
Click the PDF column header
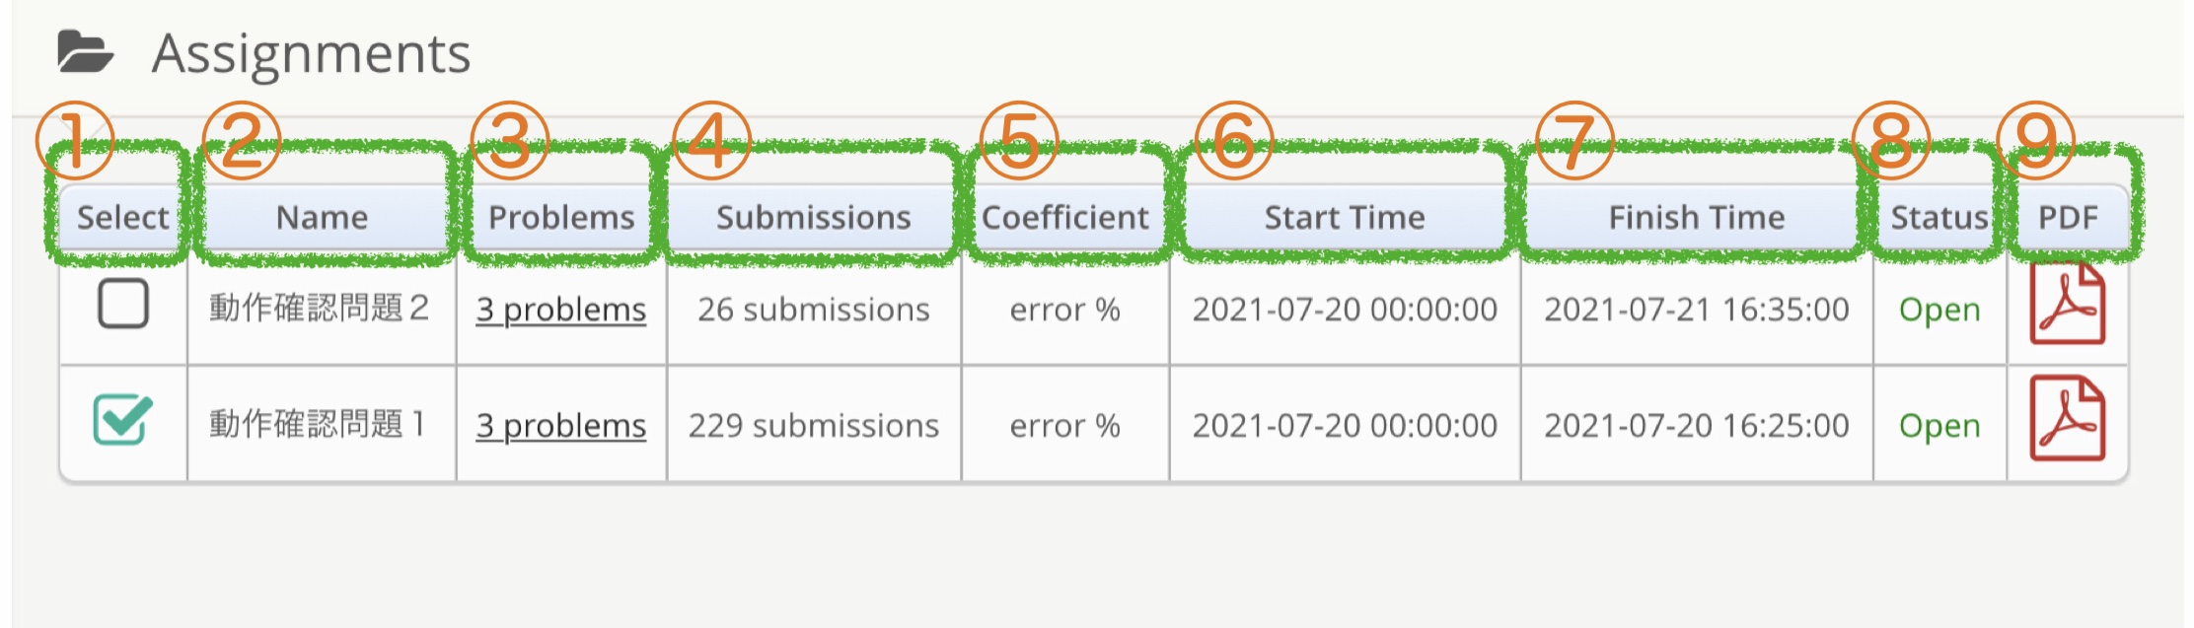[x=2068, y=217]
